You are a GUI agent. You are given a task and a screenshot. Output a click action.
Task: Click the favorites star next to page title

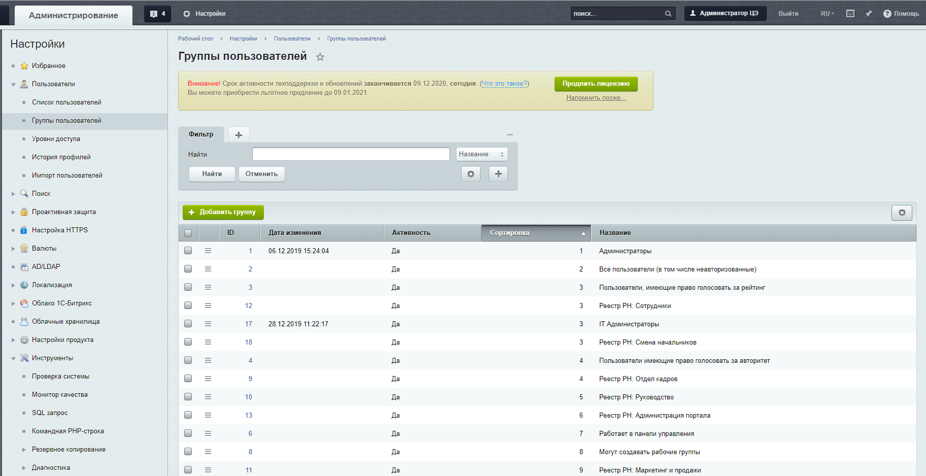tap(320, 57)
